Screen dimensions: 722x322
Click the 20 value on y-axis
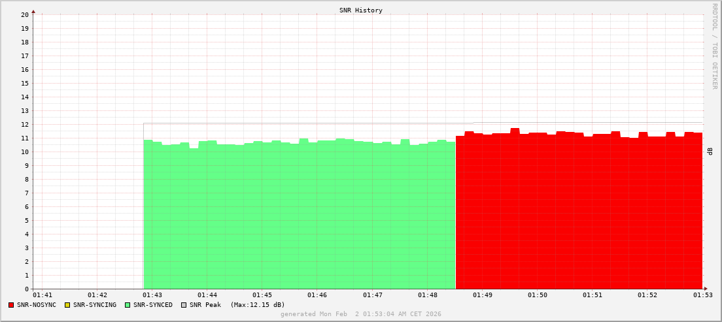[x=24, y=14]
